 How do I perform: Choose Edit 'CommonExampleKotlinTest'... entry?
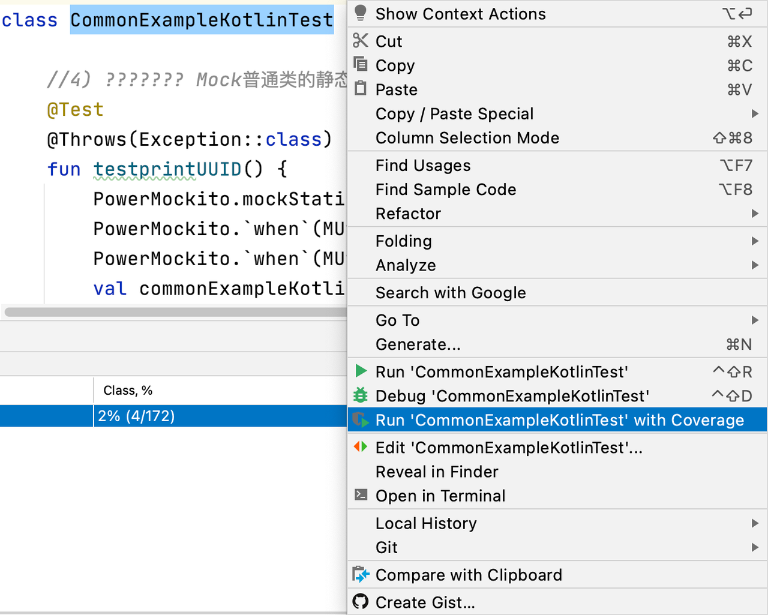557,447
